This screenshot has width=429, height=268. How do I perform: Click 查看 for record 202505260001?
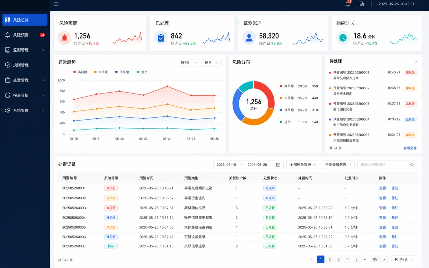pos(382,188)
